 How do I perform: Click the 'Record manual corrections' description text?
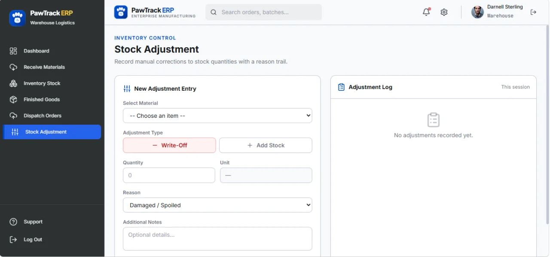coord(201,61)
